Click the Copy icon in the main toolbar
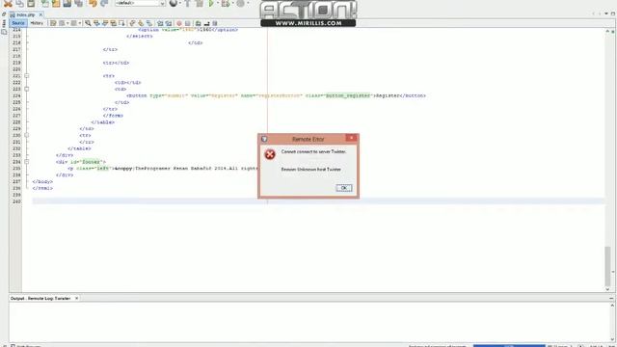This screenshot has width=617, height=347. 19,3
